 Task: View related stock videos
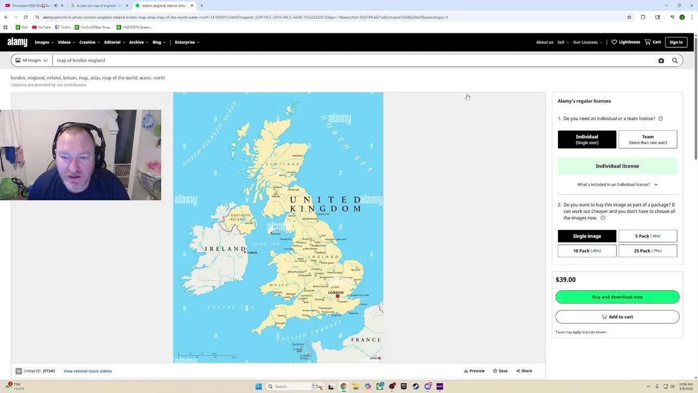coord(87,371)
